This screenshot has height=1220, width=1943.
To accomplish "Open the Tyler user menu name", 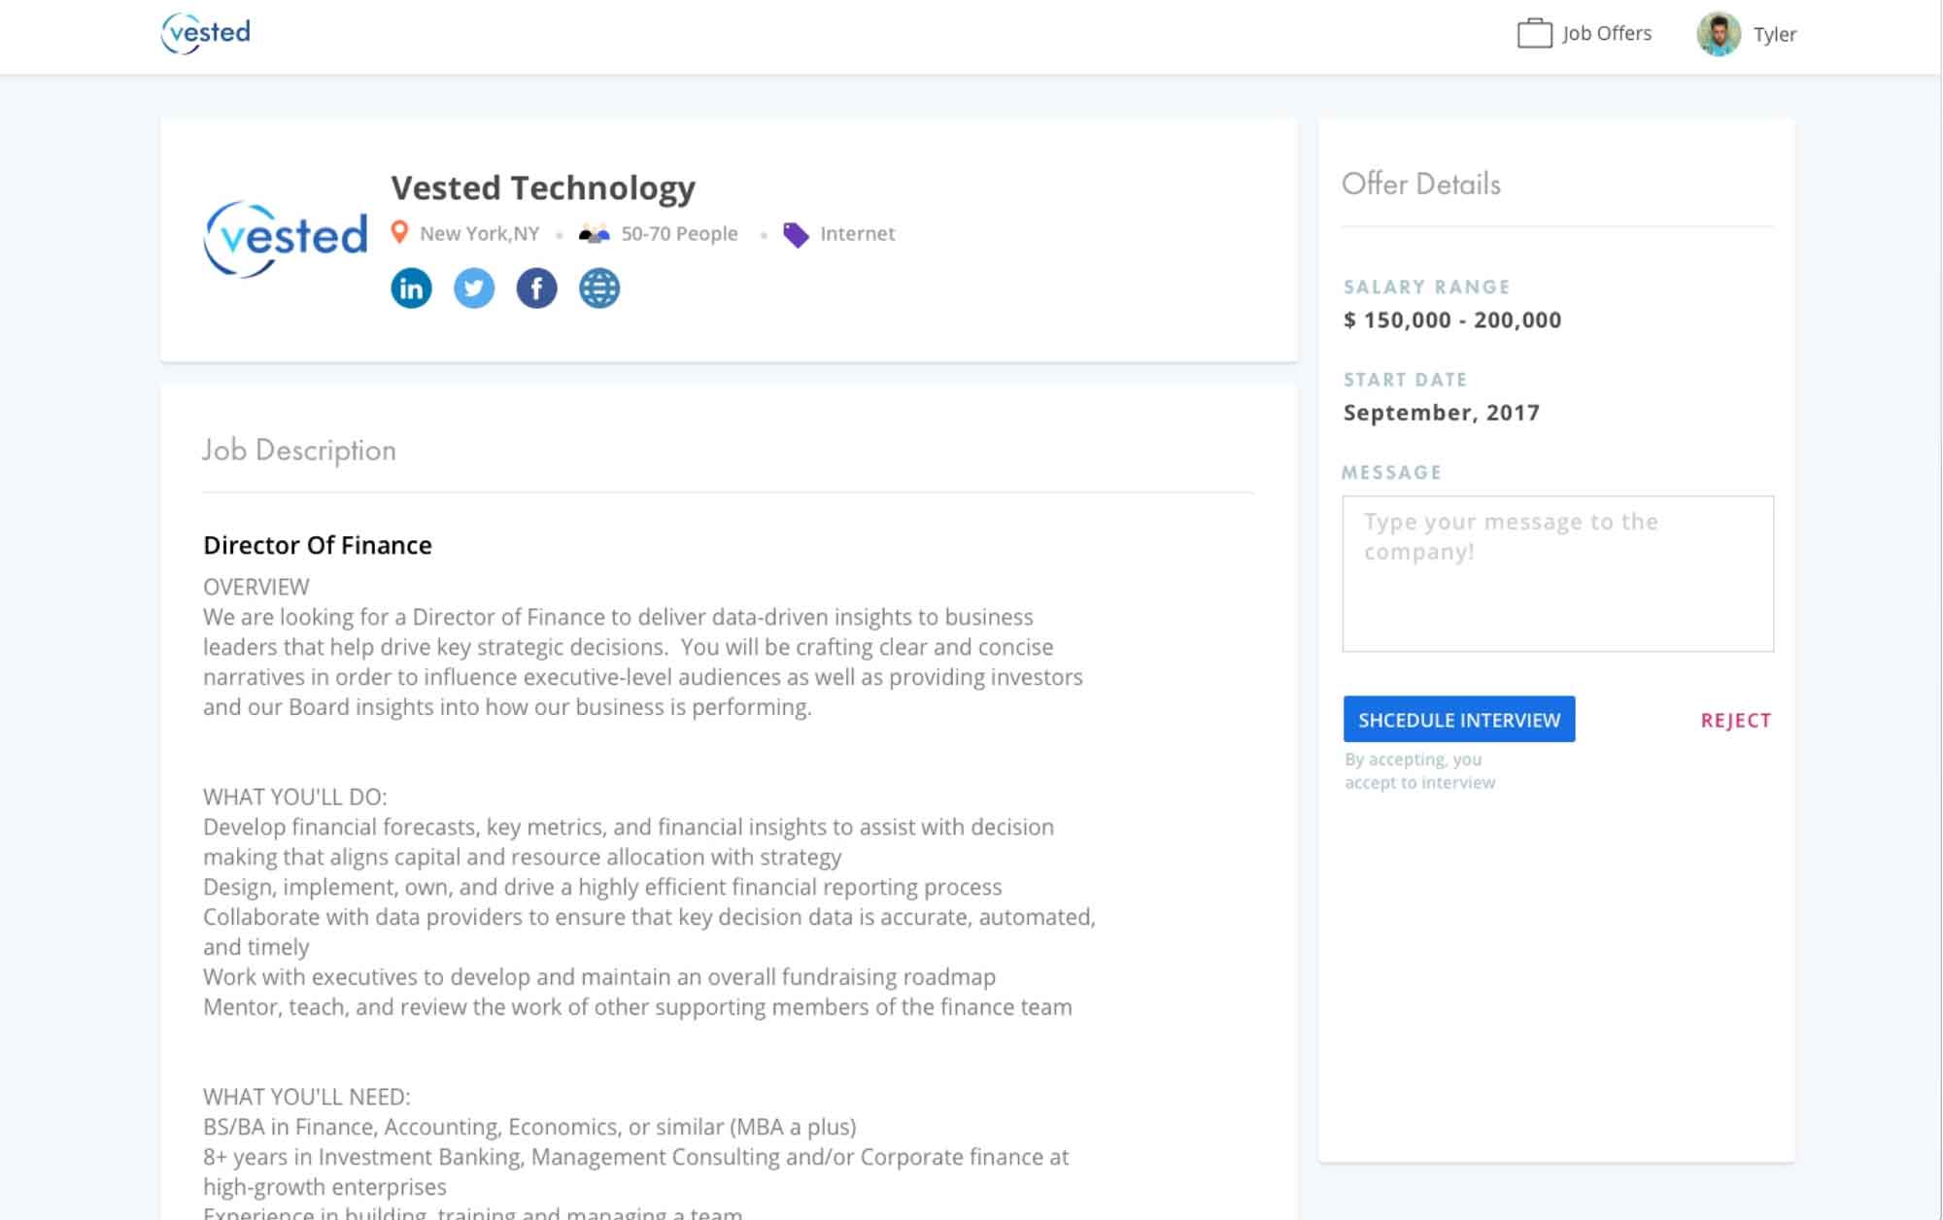I will (x=1775, y=34).
